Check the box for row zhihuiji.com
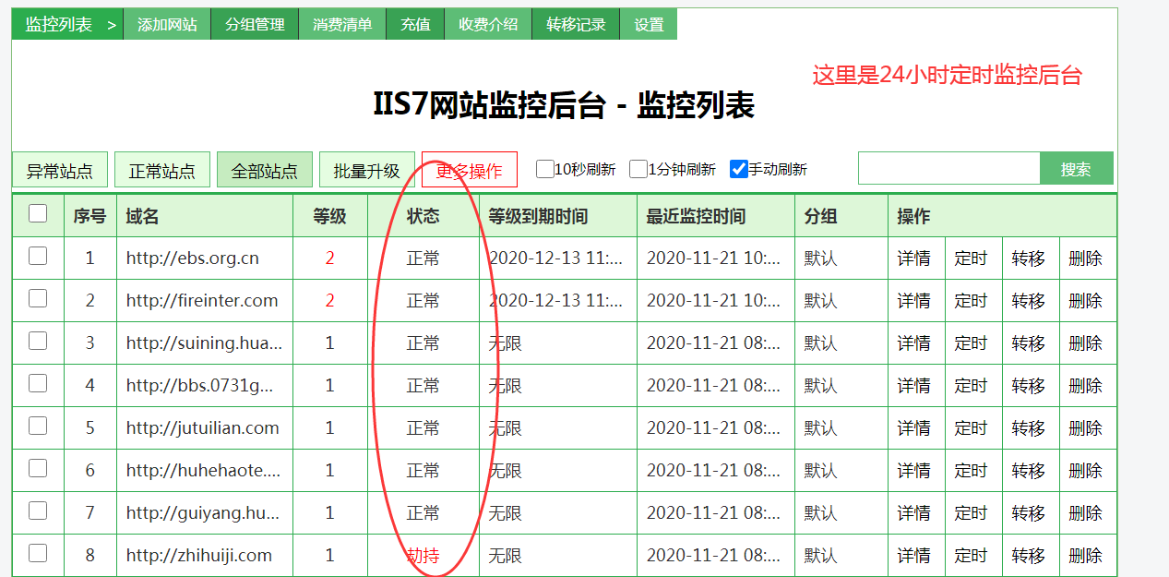 click(x=38, y=553)
